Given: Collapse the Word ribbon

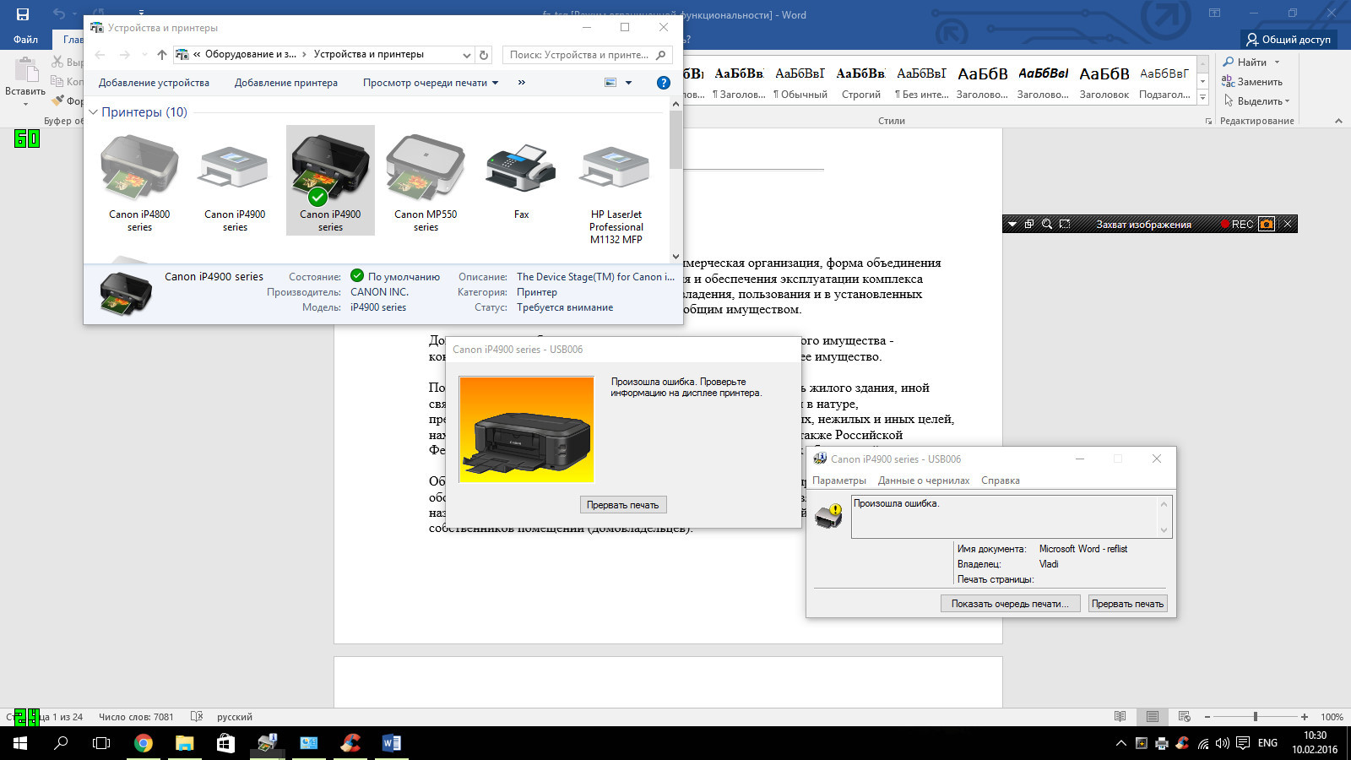Looking at the screenshot, I should [1338, 121].
